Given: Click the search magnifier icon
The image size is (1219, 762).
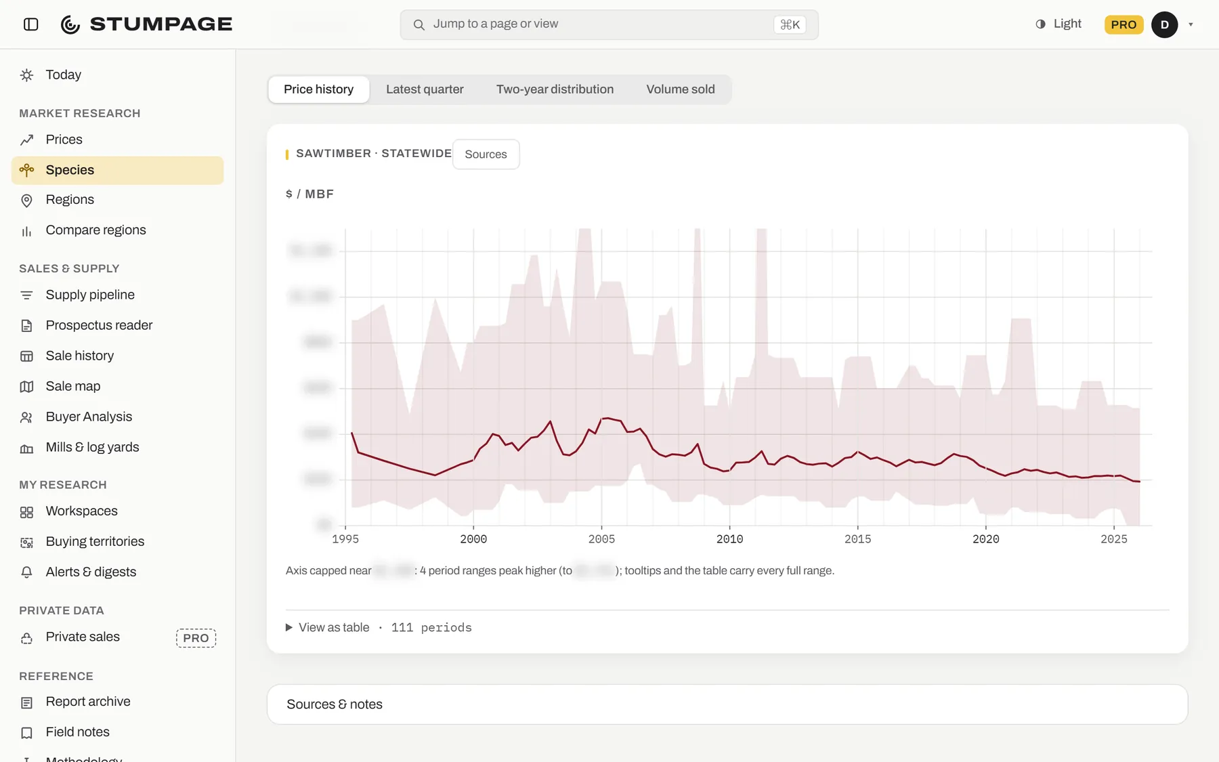Looking at the screenshot, I should click(x=419, y=24).
